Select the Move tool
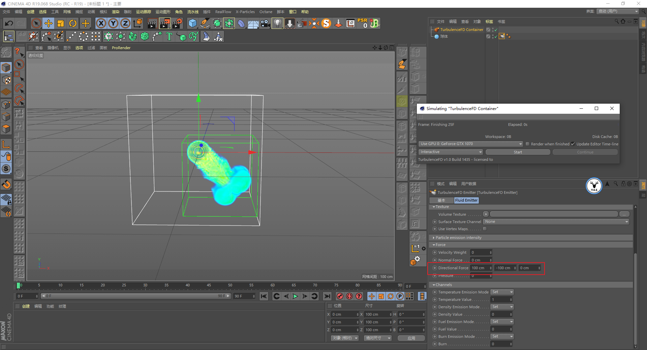Image resolution: width=647 pixels, height=350 pixels. [49, 23]
